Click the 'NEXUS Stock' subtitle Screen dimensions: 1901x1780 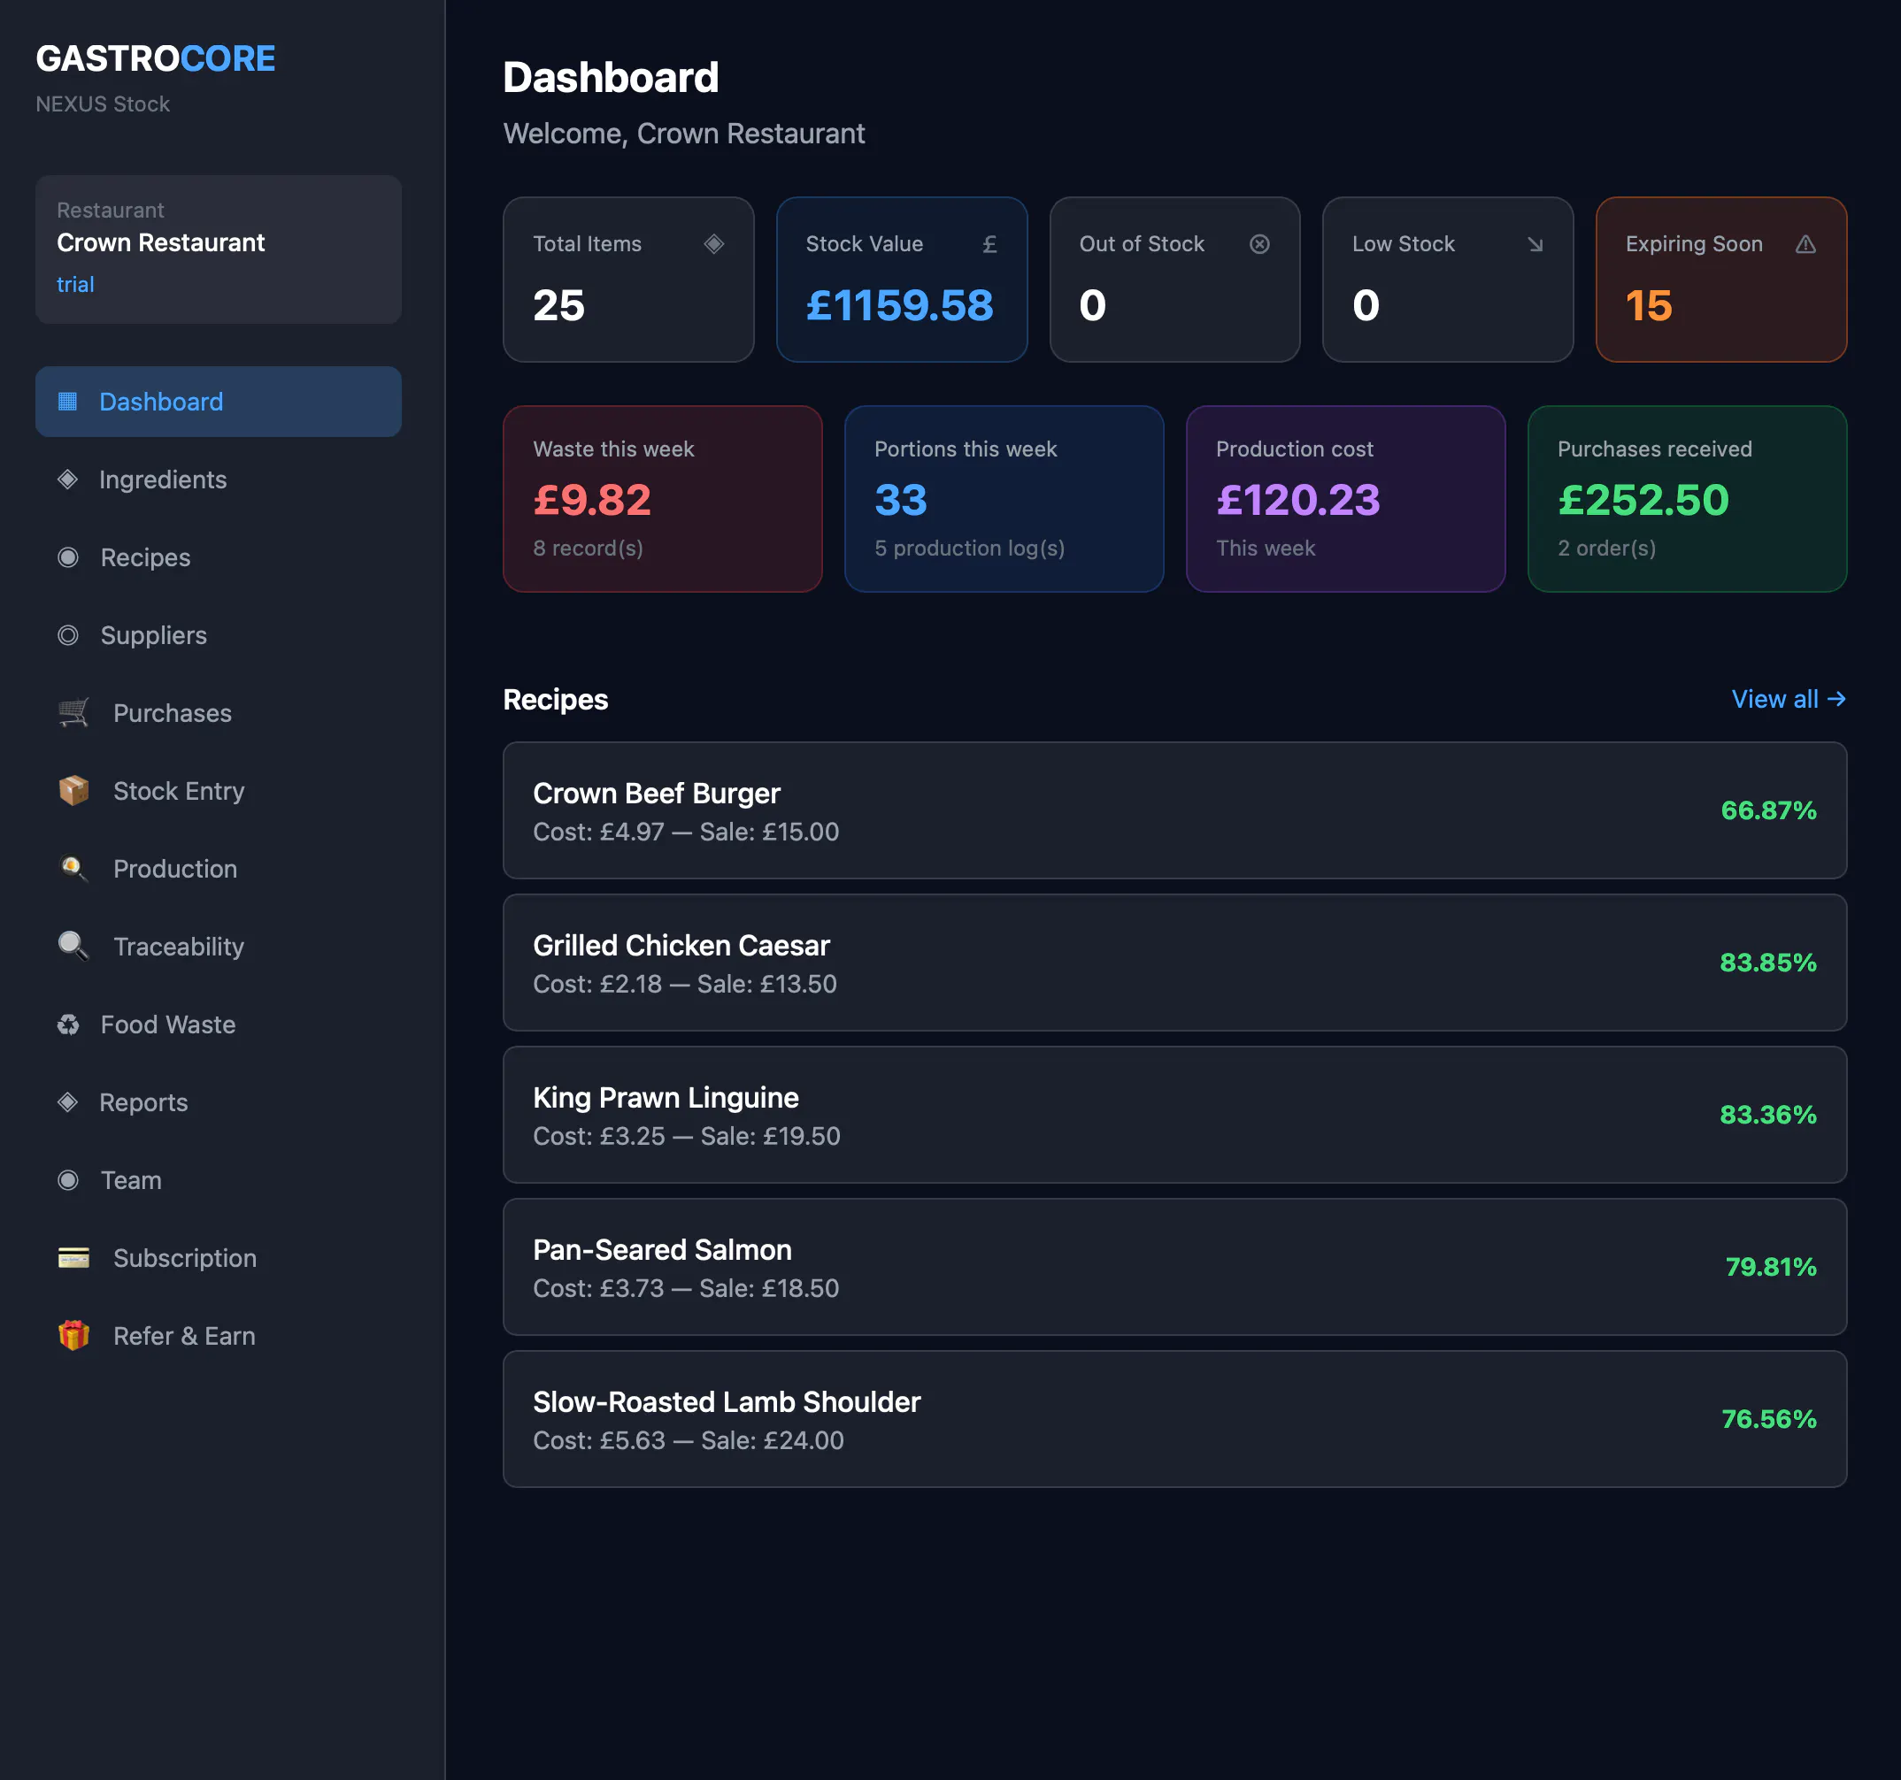103,104
